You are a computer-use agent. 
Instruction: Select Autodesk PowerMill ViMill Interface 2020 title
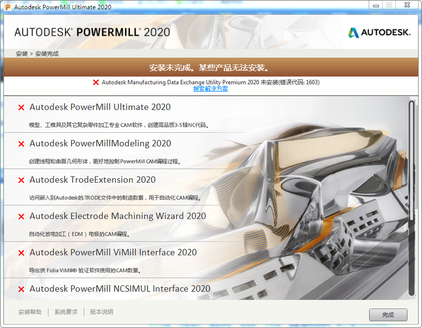pyautogui.click(x=113, y=253)
